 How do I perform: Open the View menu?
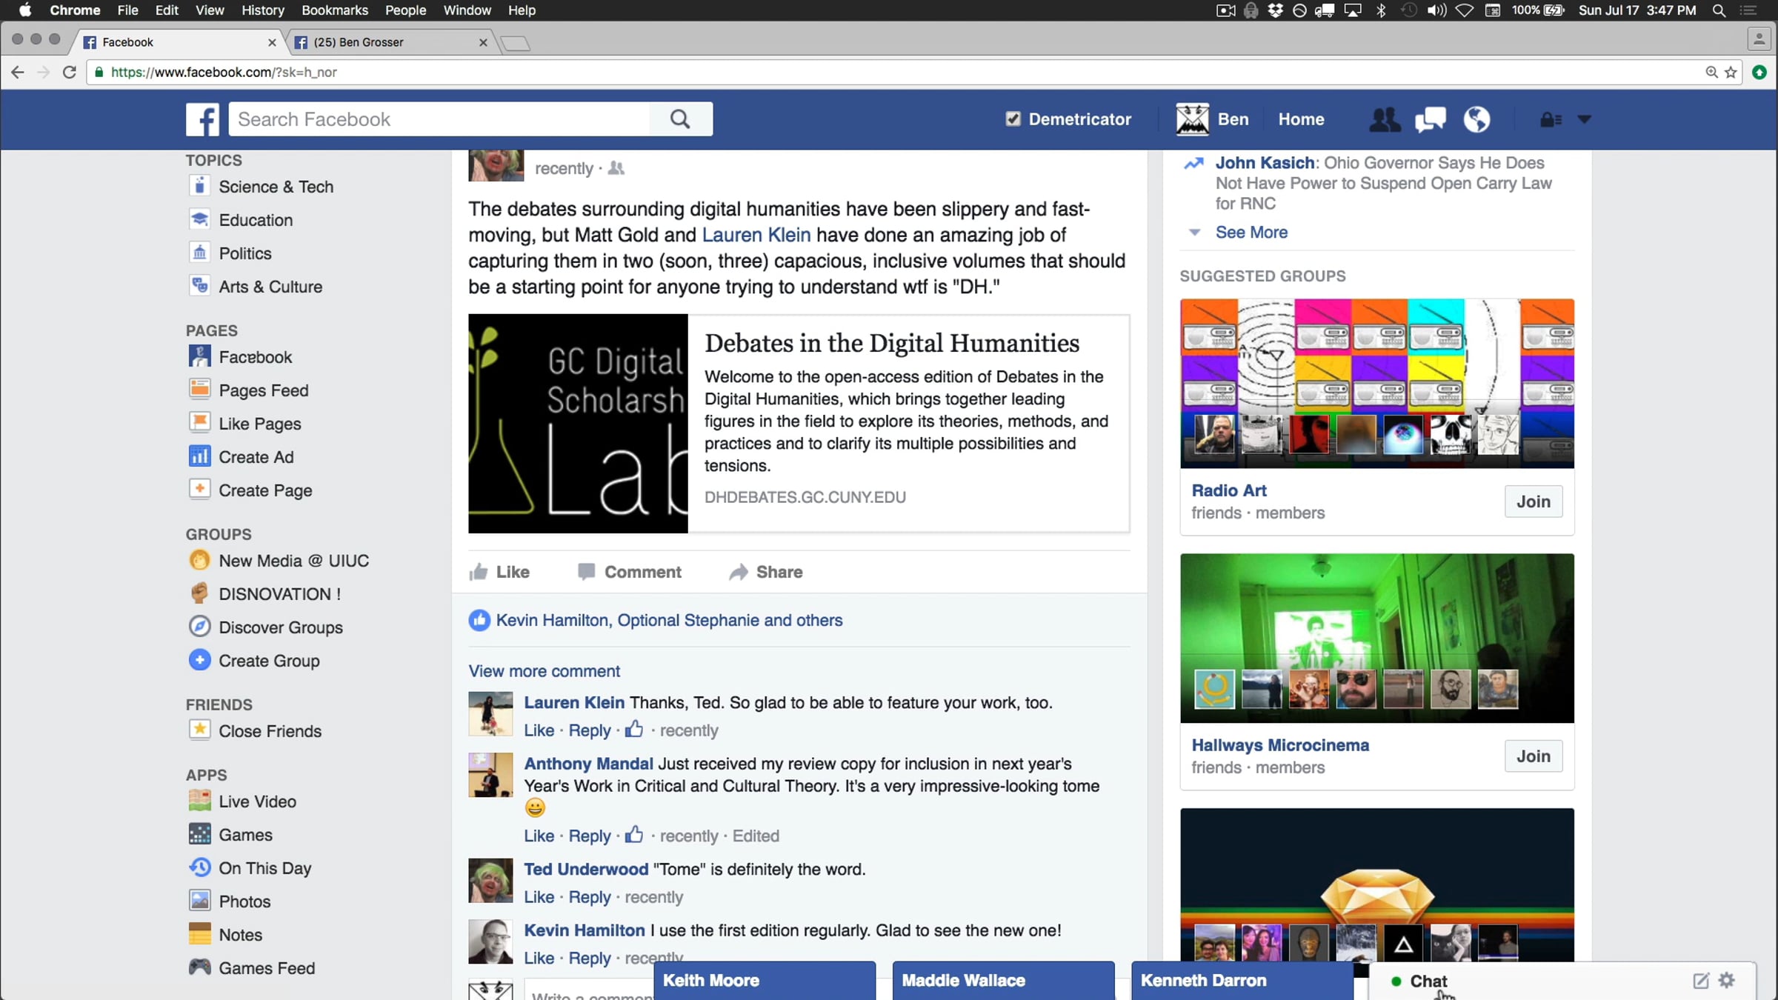[210, 10]
